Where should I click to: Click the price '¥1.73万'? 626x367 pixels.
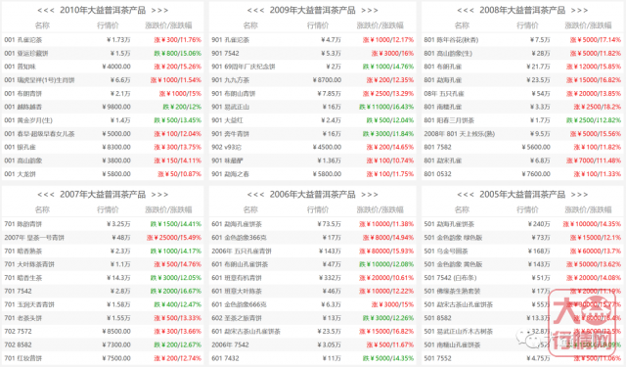tap(118, 40)
